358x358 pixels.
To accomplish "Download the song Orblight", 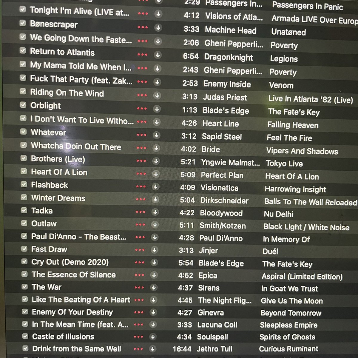I will pyautogui.click(x=157, y=109).
